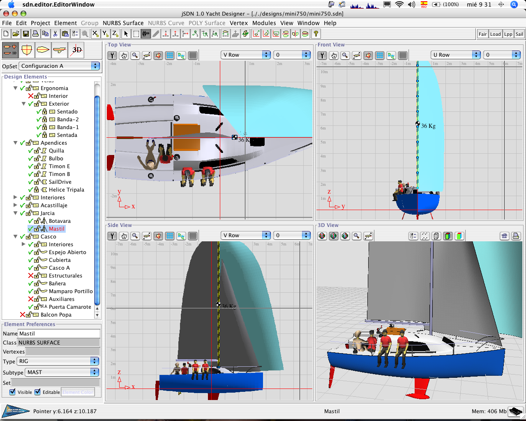This screenshot has height=421, width=526.
Task: Open the Type RIG dropdown
Action: point(58,361)
